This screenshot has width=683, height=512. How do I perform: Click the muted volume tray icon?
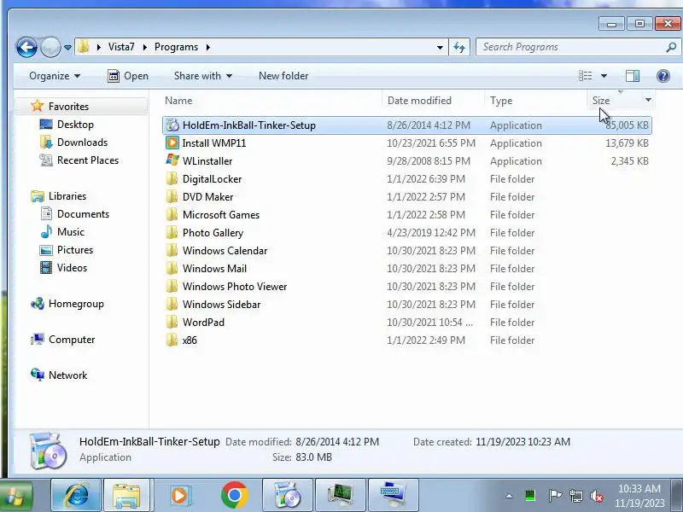(596, 496)
